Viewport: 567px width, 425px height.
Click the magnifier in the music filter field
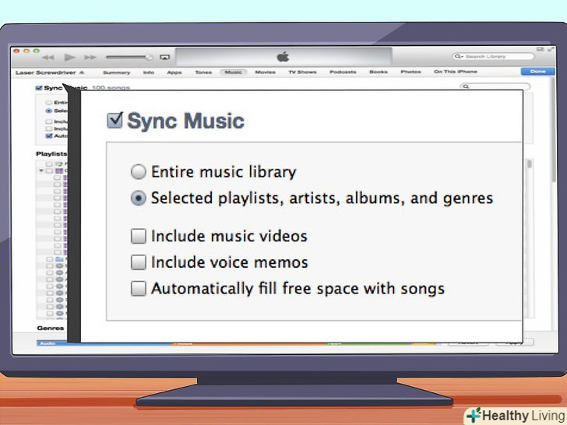click(x=466, y=86)
